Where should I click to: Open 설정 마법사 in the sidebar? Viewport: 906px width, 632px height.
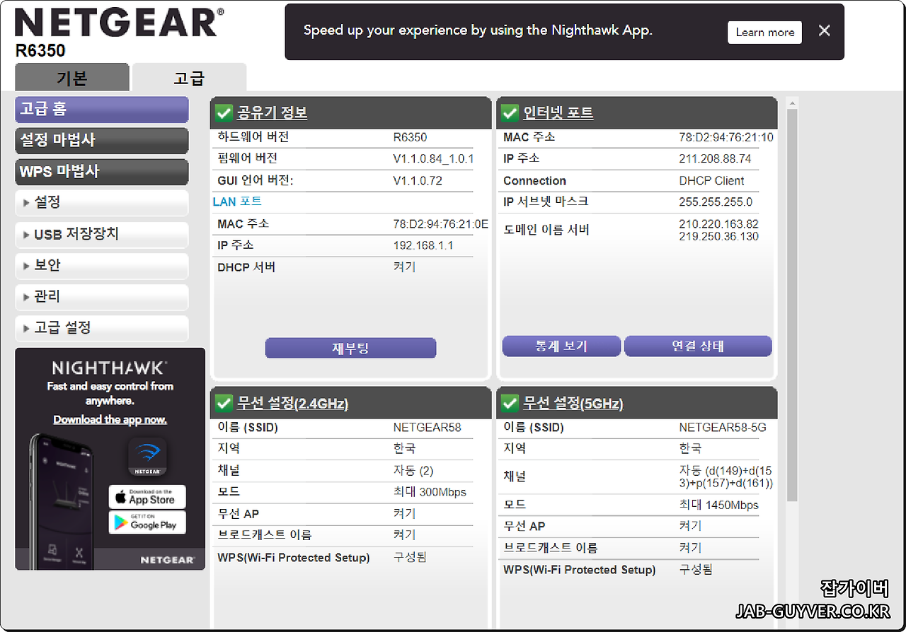pos(102,141)
